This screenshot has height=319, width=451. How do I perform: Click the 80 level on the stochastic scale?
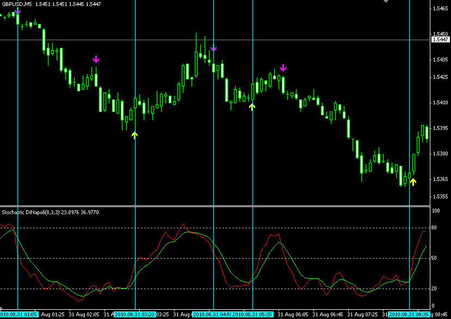[x=435, y=228]
